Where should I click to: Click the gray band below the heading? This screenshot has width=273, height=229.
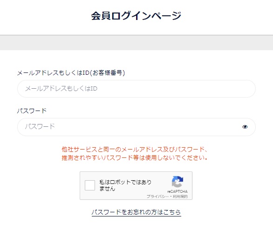point(136,43)
